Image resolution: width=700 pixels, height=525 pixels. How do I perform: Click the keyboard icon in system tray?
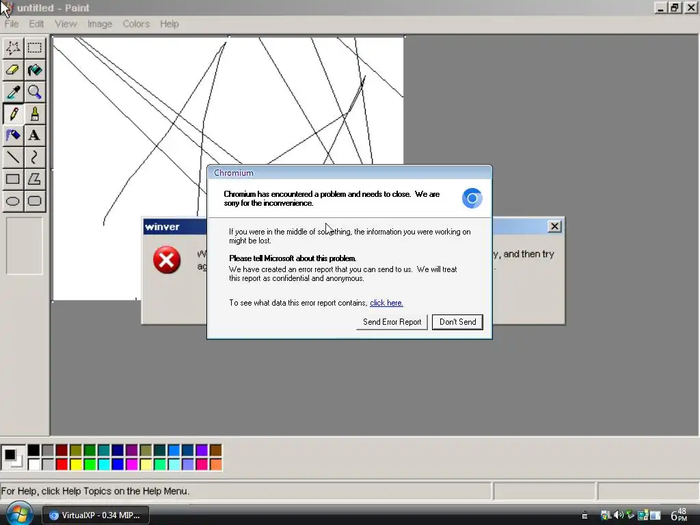click(585, 515)
